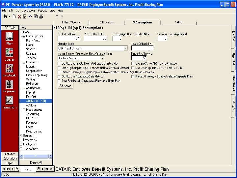237x178 pixels.
Task: Click the undo icon in toolbar
Action: (x=30, y=16)
